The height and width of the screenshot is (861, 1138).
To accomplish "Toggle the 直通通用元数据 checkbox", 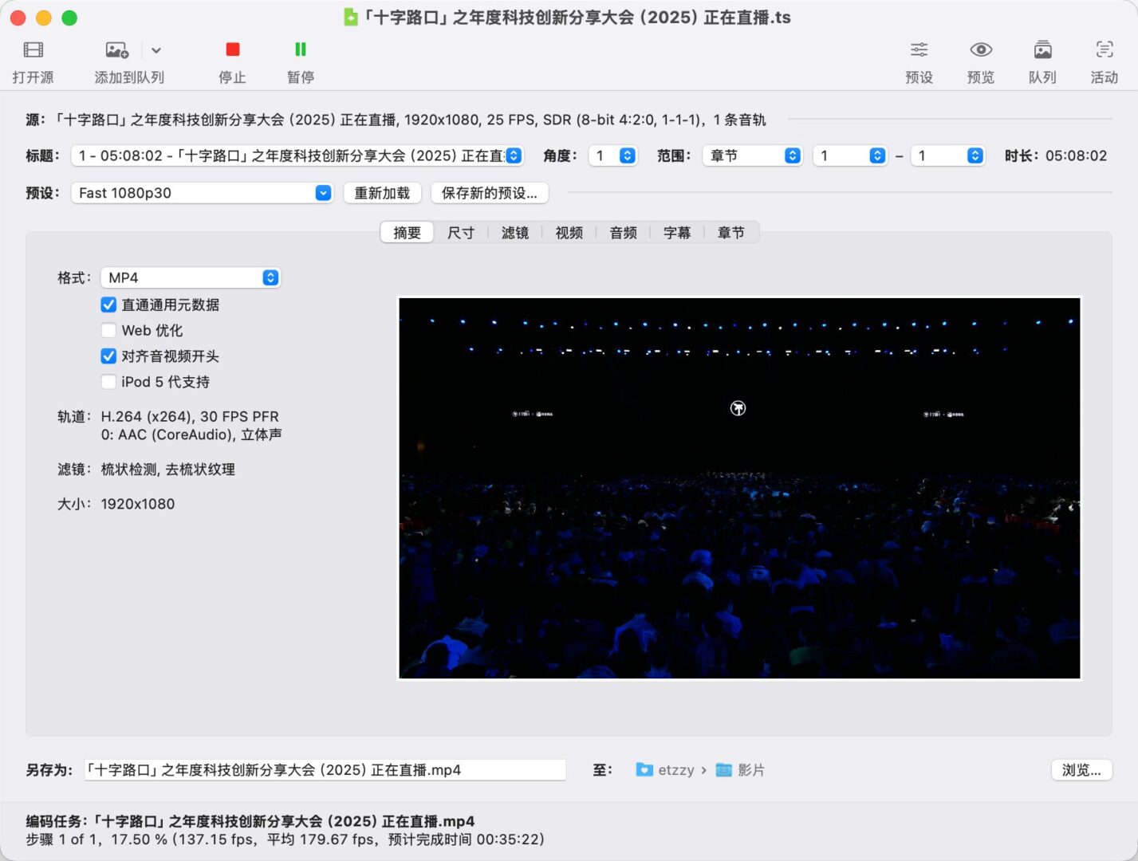I will [x=108, y=305].
